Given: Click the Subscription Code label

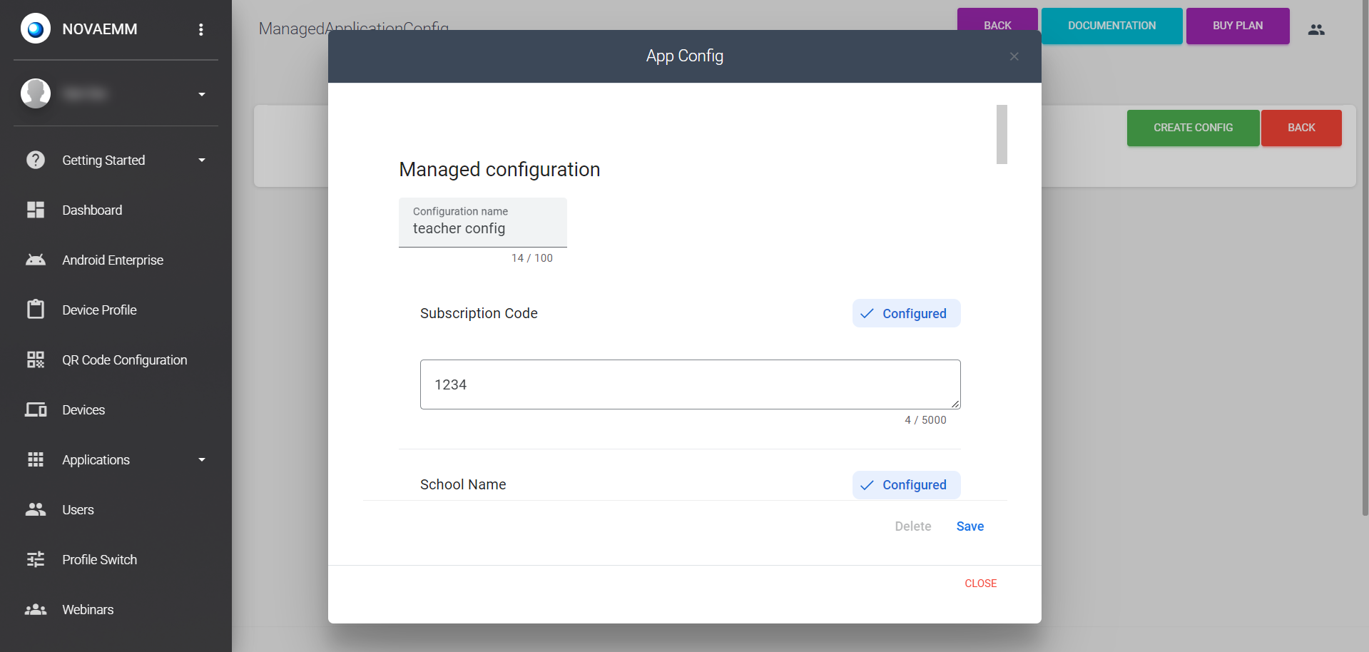Looking at the screenshot, I should [479, 313].
